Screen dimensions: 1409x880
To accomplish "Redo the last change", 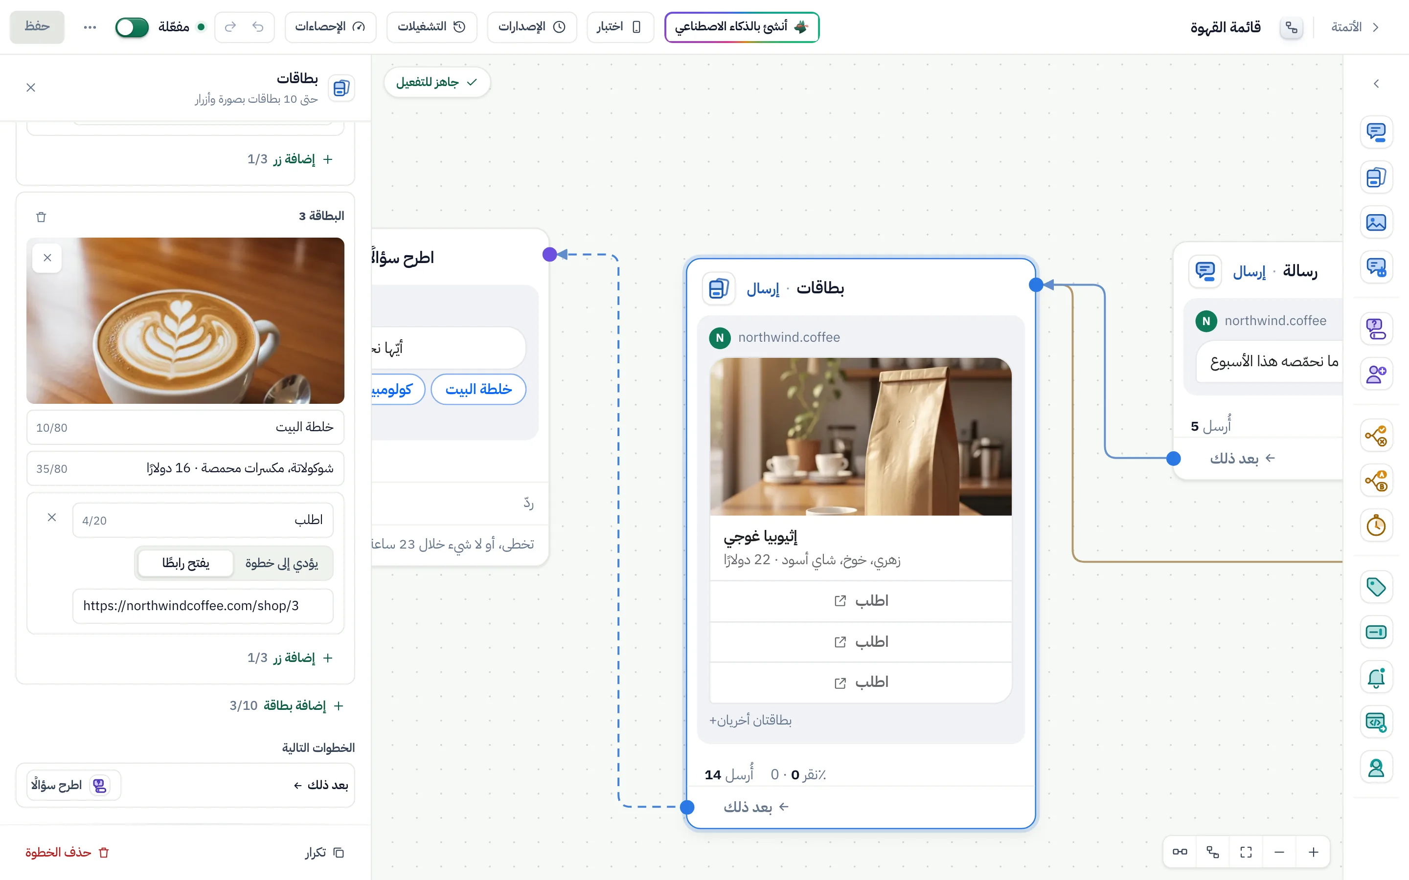I will pos(230,27).
